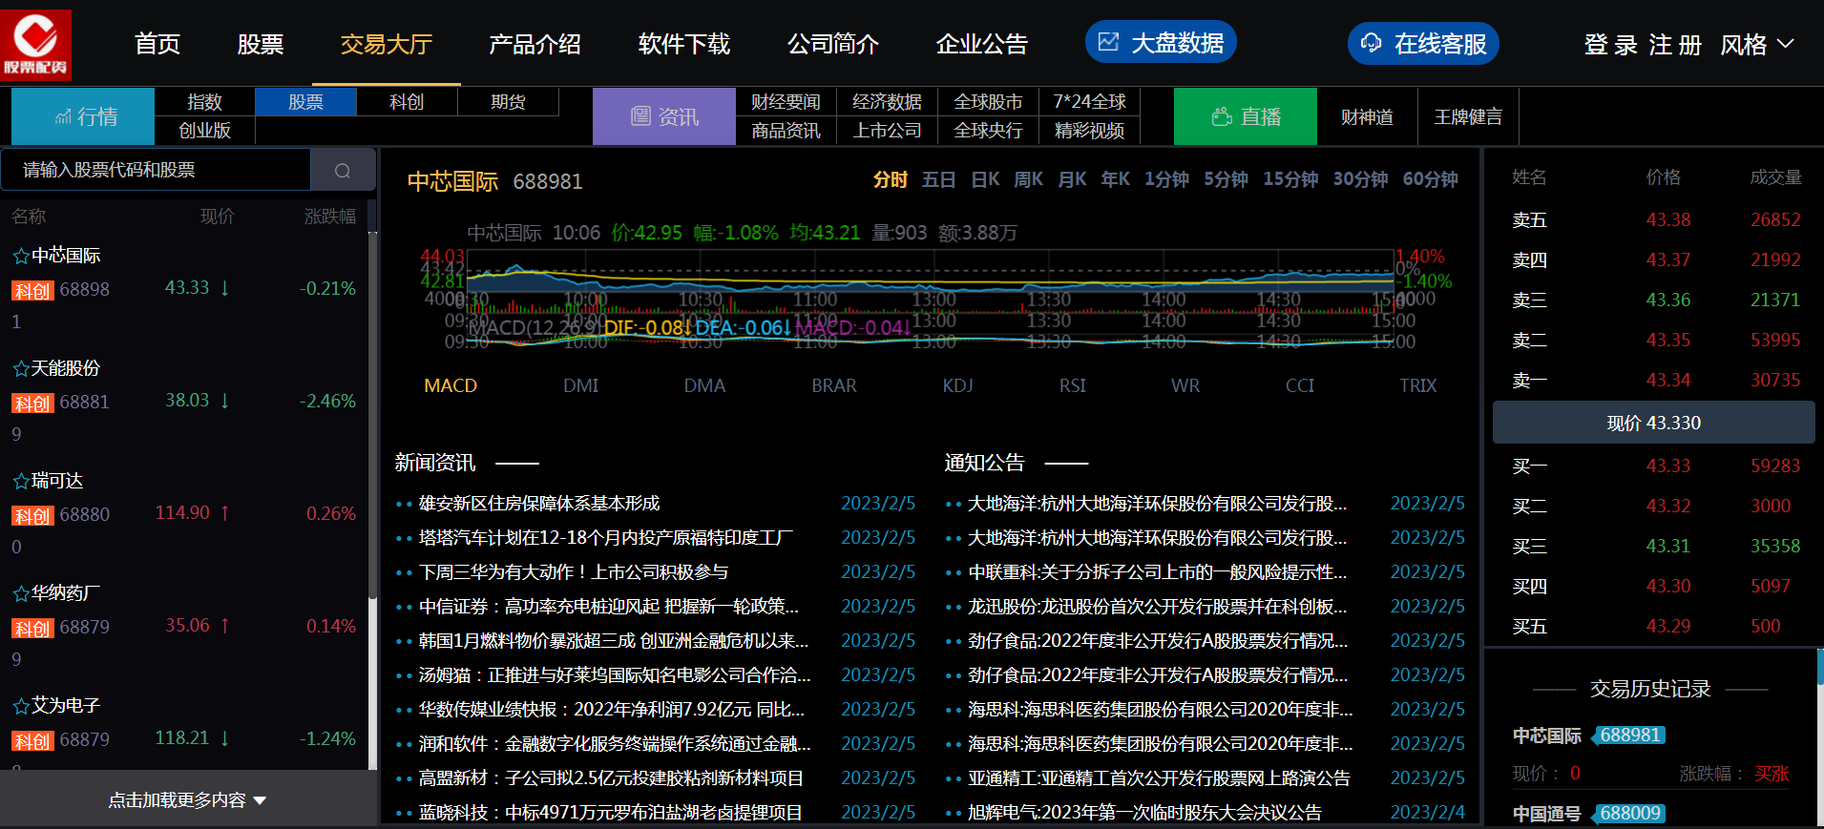Open 中联重科 risk notice announcement
Viewport: 1824px width, 829px height.
(x=1158, y=572)
